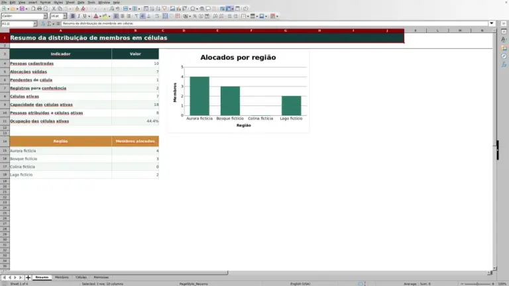Toggle Align right
509x286 pixels.
pyautogui.click(x=129, y=16)
